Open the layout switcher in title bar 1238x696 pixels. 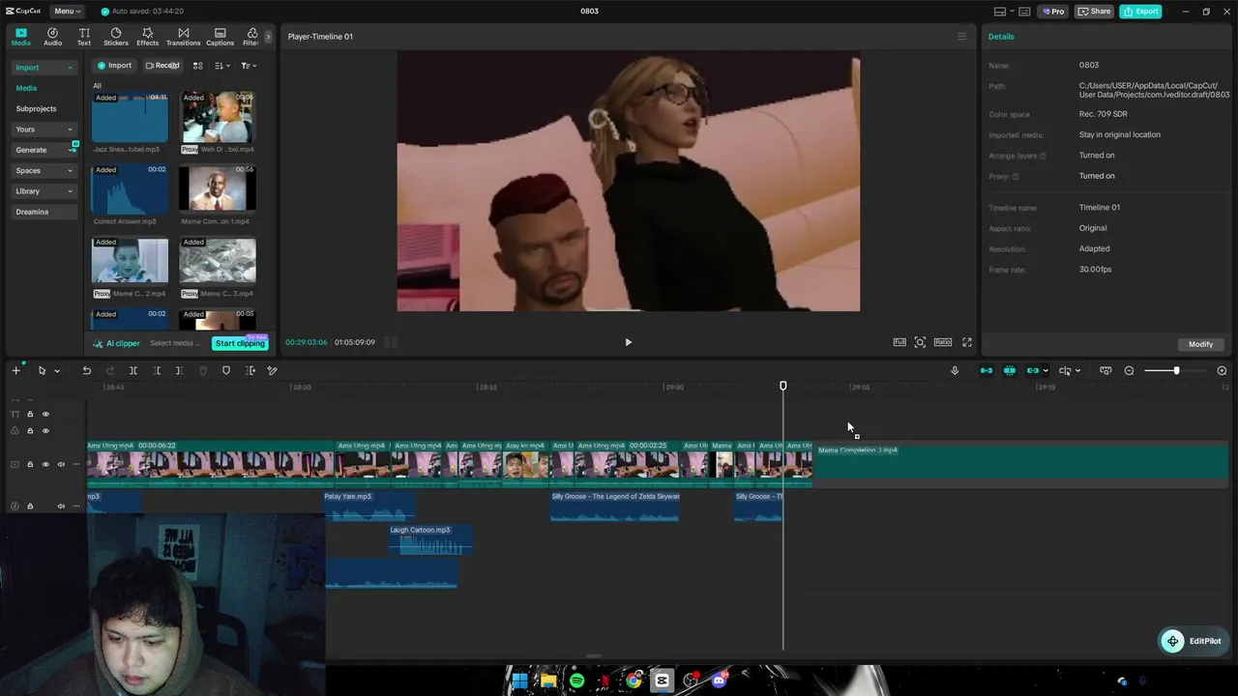pyautogui.click(x=1005, y=12)
